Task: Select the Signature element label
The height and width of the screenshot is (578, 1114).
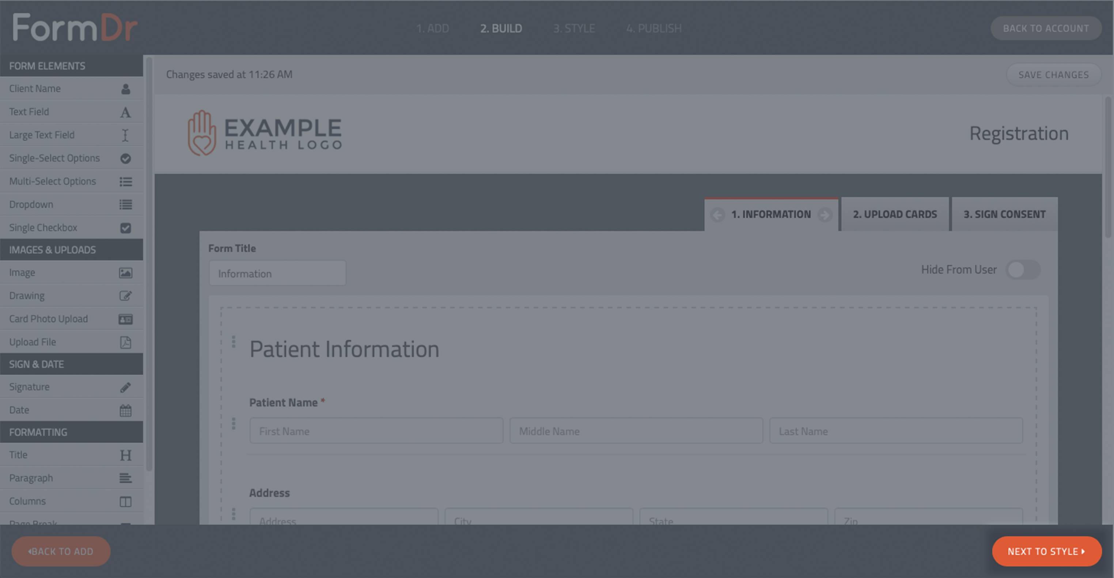Action: click(29, 387)
